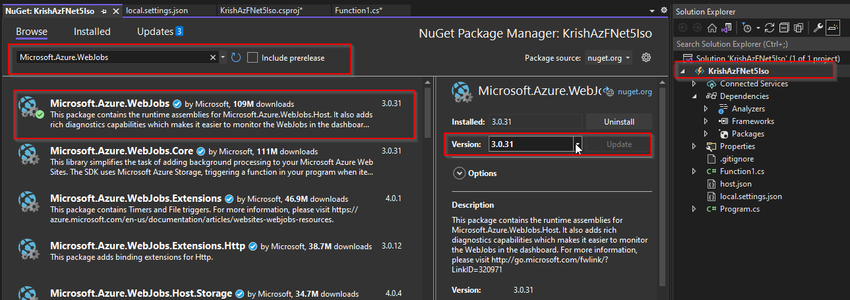Click Microsoft.Azure.WebJobs.Extensions package icon

(x=30, y=202)
